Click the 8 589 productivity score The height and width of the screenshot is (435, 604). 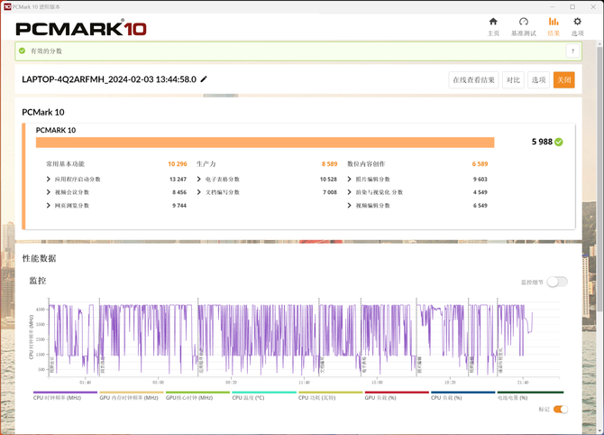(x=329, y=164)
